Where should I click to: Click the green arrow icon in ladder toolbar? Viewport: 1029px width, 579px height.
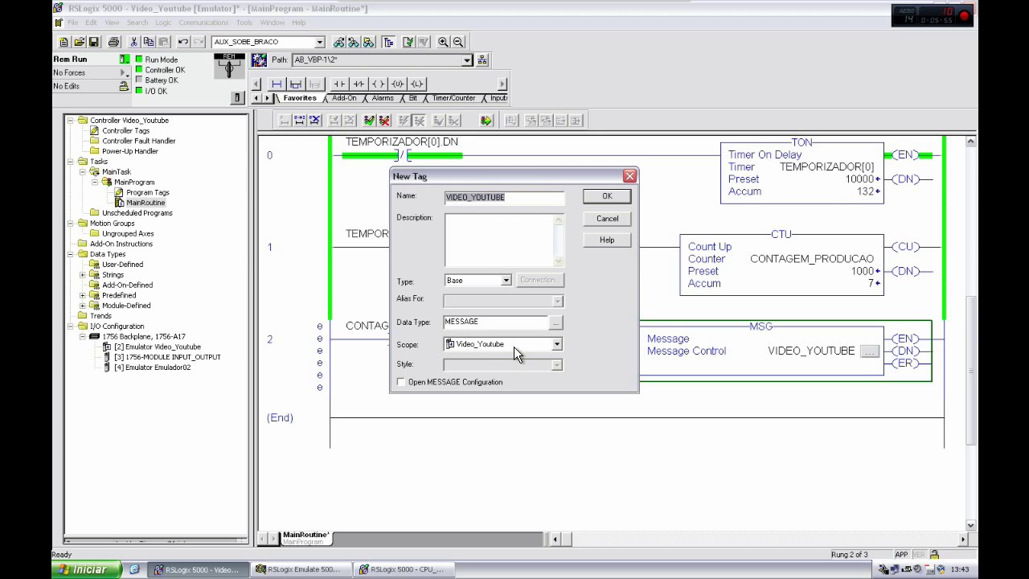486,121
